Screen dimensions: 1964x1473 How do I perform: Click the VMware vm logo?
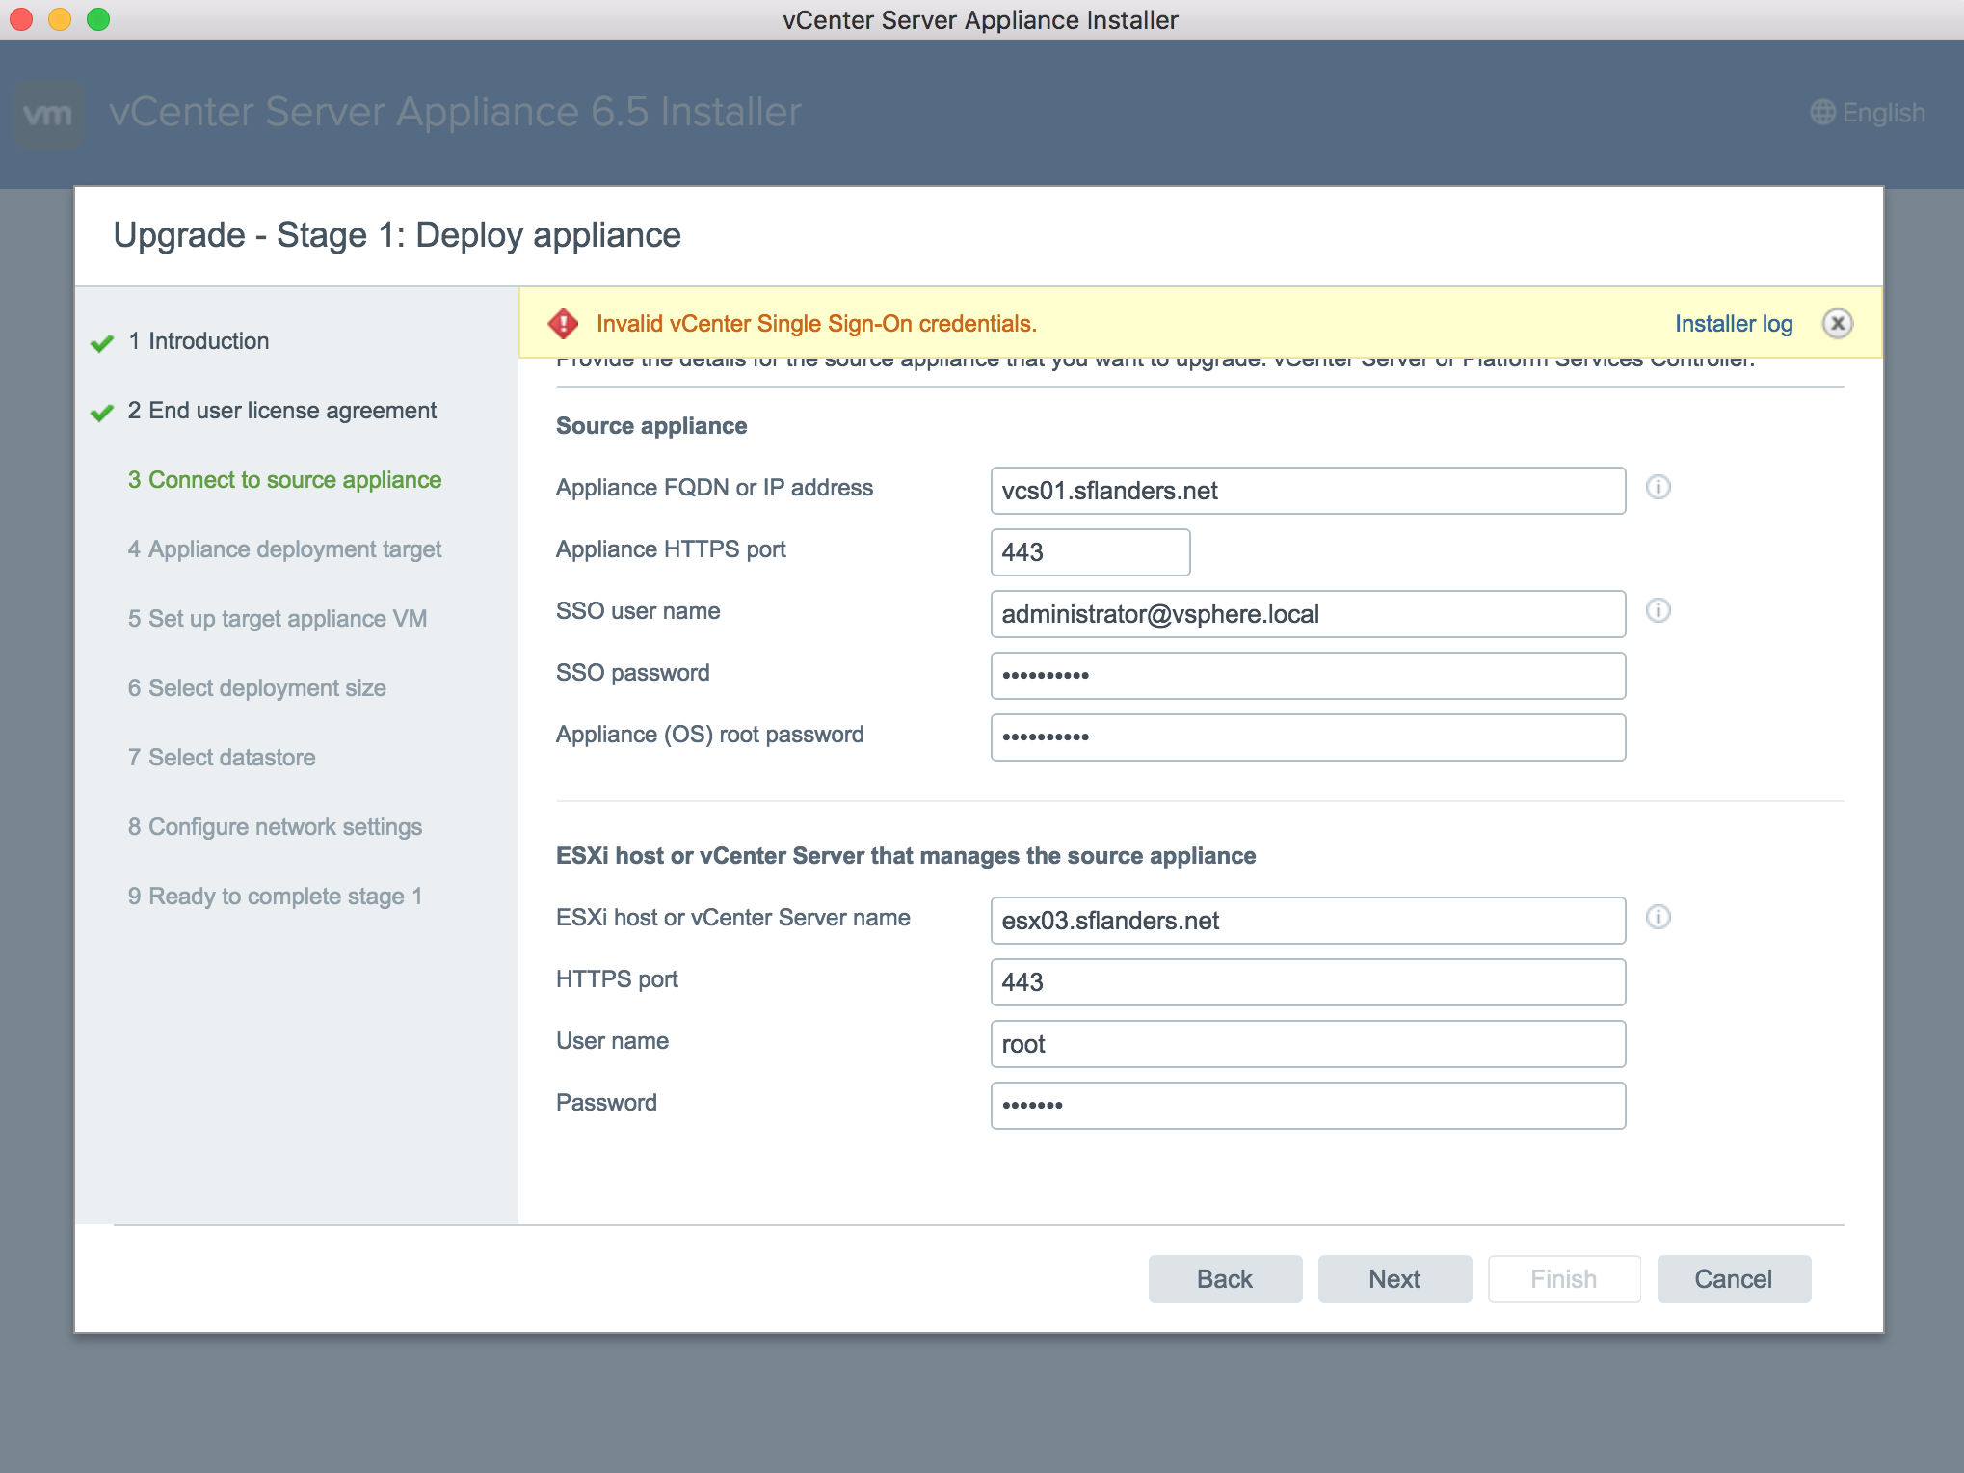48,114
